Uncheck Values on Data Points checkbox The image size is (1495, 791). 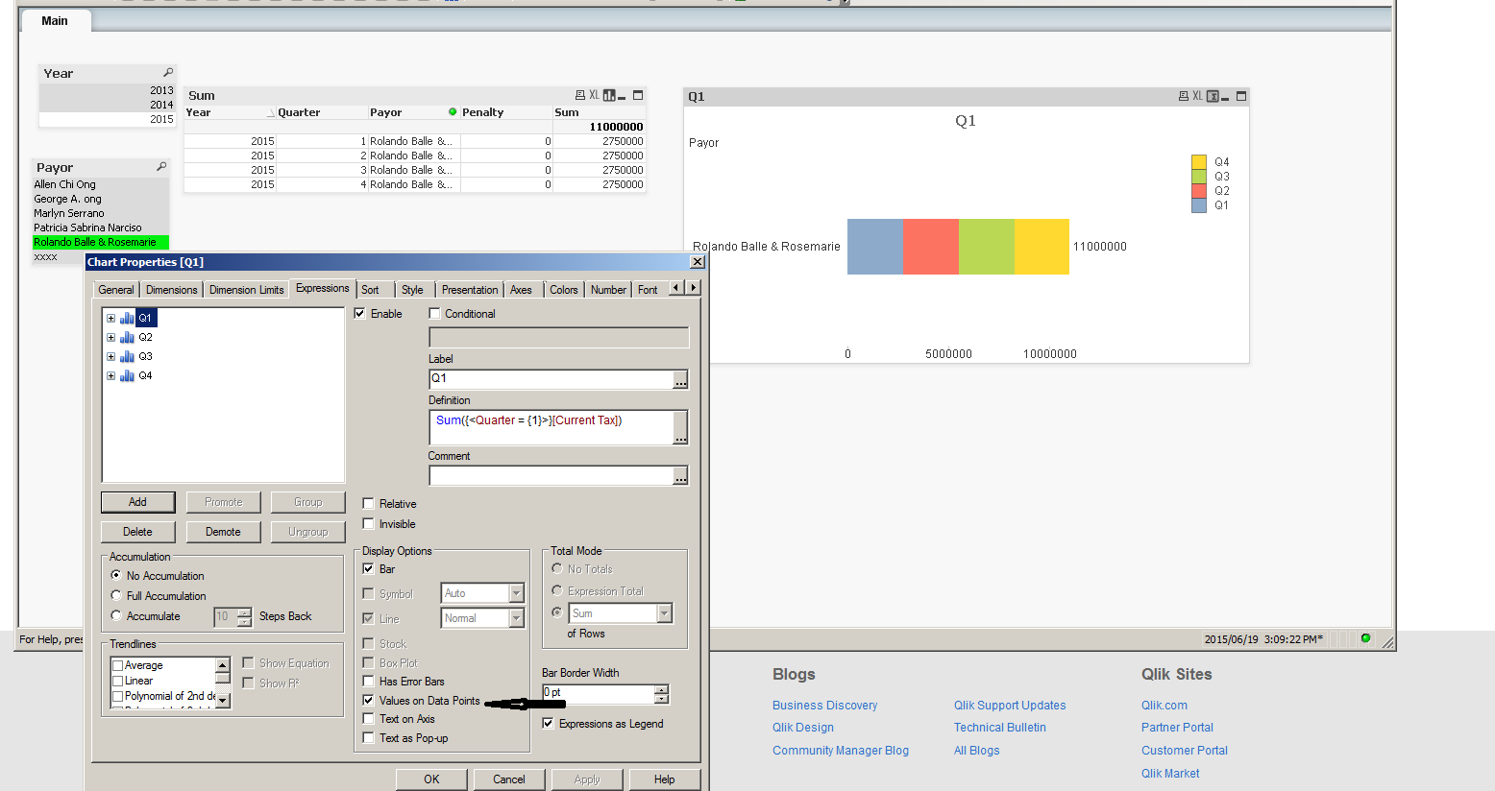(x=368, y=701)
